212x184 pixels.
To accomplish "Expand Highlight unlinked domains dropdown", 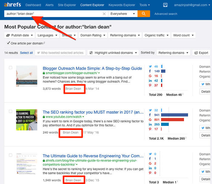I will (113, 53).
